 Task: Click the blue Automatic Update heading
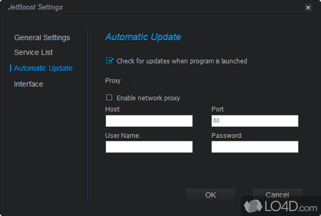tap(143, 37)
